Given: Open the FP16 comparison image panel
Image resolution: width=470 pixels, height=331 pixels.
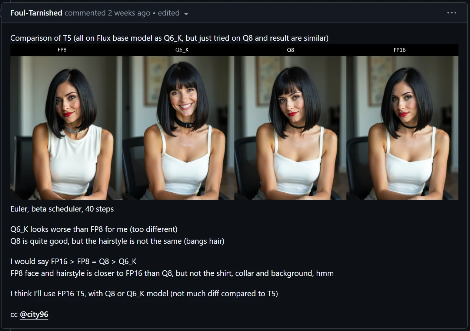Looking at the screenshot, I should (x=402, y=128).
